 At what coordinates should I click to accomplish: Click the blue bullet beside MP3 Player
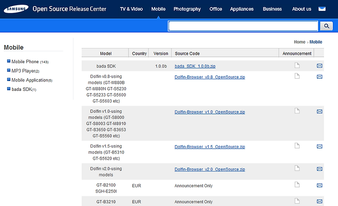coord(8,70)
